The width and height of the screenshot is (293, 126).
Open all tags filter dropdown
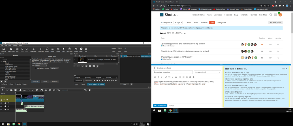point(178,22)
